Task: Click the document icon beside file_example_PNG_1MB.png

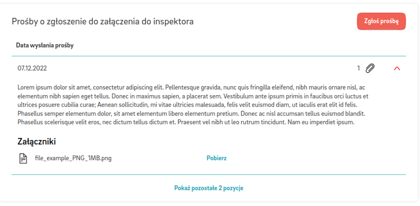Action: 23,158
